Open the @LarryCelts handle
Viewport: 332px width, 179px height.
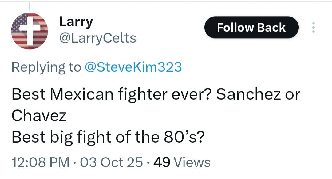97,38
